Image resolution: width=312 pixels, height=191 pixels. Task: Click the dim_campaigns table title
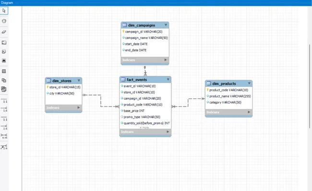point(142,25)
